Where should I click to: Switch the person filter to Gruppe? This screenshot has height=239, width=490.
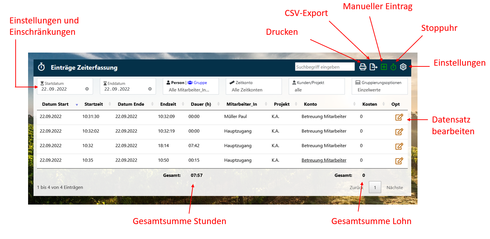pyautogui.click(x=200, y=83)
